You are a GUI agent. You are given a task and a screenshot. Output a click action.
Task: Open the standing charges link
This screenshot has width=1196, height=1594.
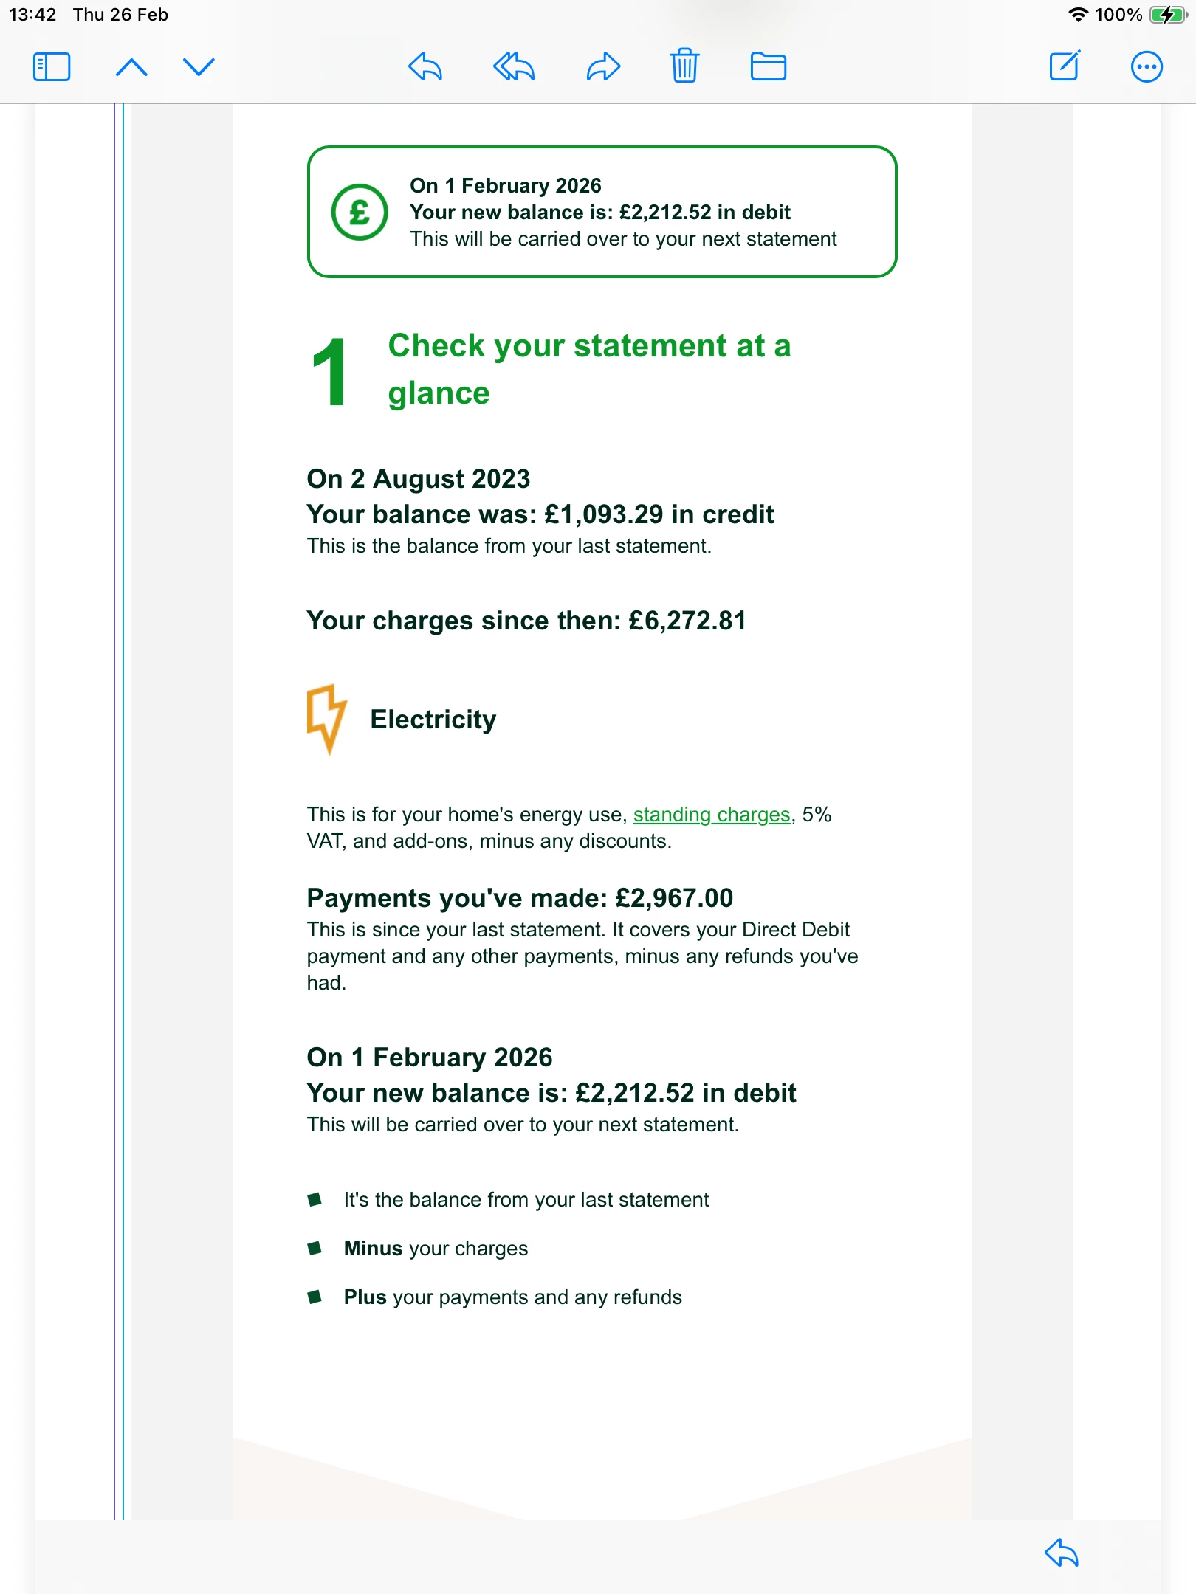pos(712,815)
